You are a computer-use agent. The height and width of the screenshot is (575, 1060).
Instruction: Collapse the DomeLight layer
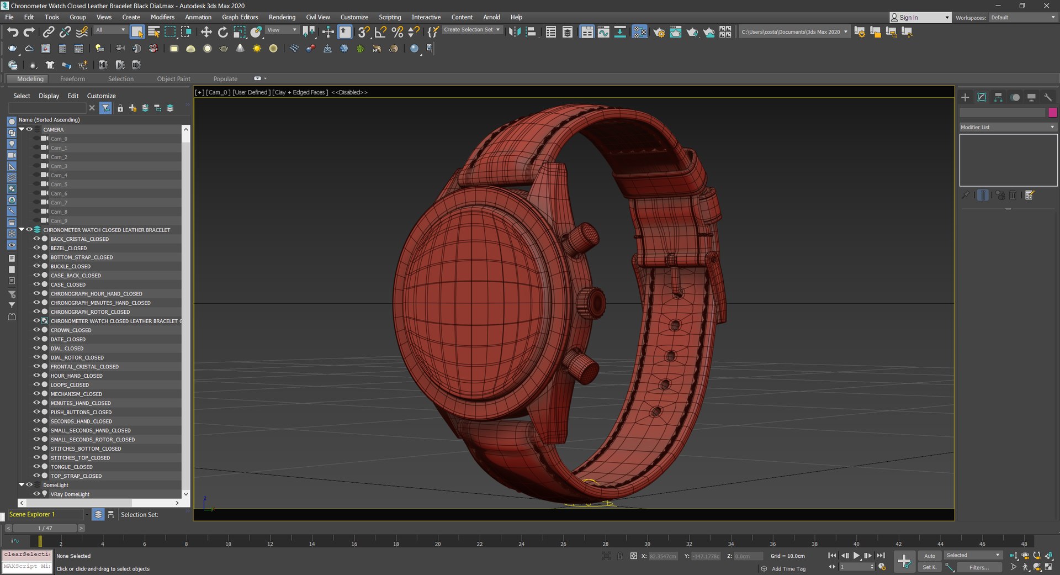coord(22,484)
